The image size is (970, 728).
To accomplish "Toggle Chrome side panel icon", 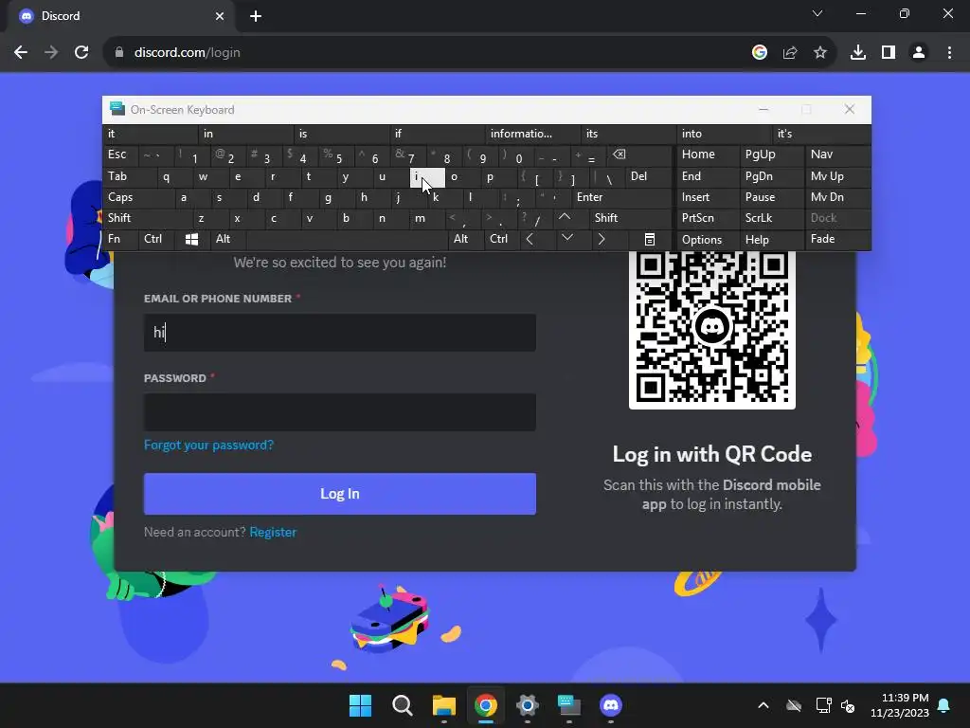I will [x=889, y=53].
